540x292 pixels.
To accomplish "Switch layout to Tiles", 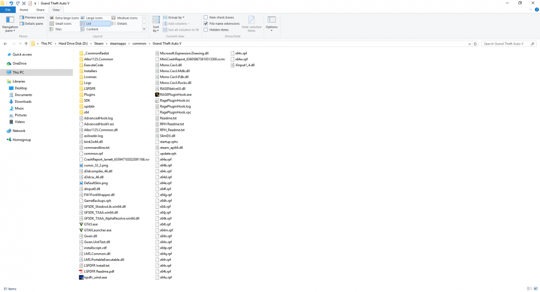I will 56,29.
